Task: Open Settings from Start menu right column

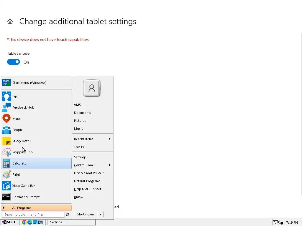Action: pos(80,157)
